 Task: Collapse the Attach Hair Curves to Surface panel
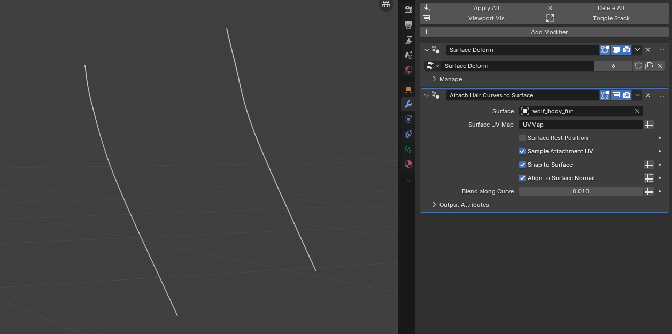click(x=427, y=95)
